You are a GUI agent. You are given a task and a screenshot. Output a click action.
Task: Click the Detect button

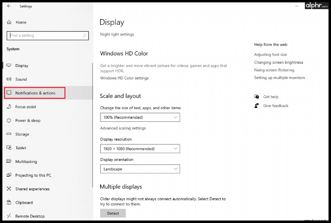[x=113, y=213]
